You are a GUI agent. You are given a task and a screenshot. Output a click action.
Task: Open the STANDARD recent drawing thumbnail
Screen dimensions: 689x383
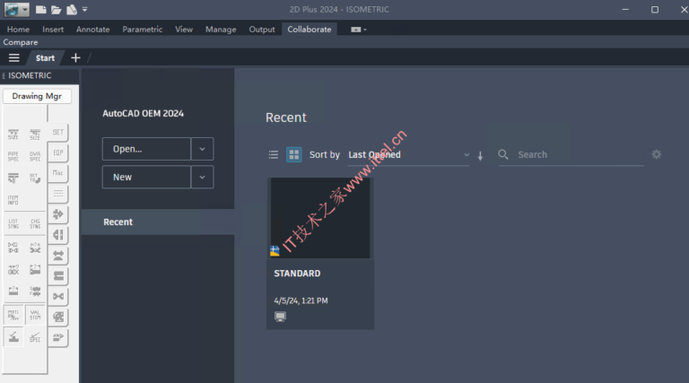point(320,218)
